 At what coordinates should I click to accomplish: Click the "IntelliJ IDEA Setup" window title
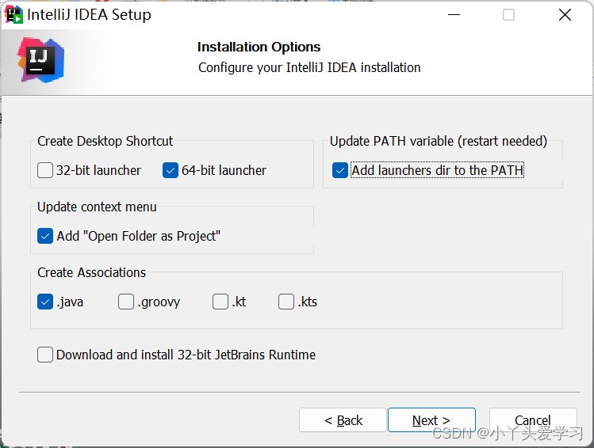click(89, 15)
